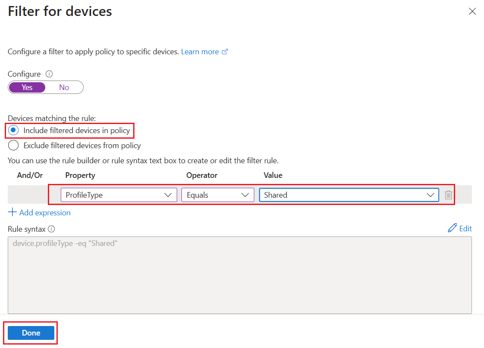The height and width of the screenshot is (348, 484).
Task: Open the Equals operator dropdown
Action: coord(218,195)
